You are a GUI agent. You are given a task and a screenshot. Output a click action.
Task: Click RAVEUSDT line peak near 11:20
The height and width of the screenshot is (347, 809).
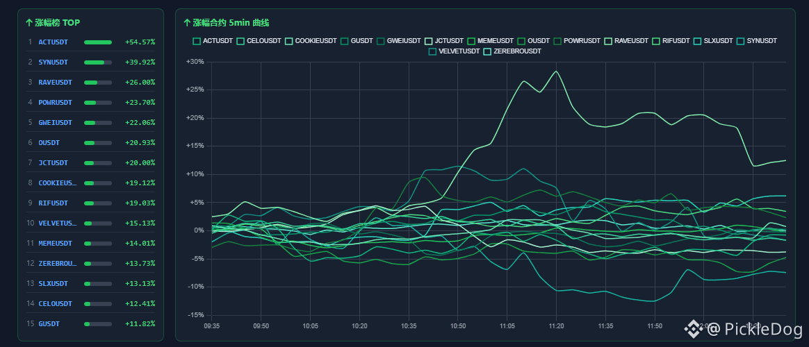point(556,71)
